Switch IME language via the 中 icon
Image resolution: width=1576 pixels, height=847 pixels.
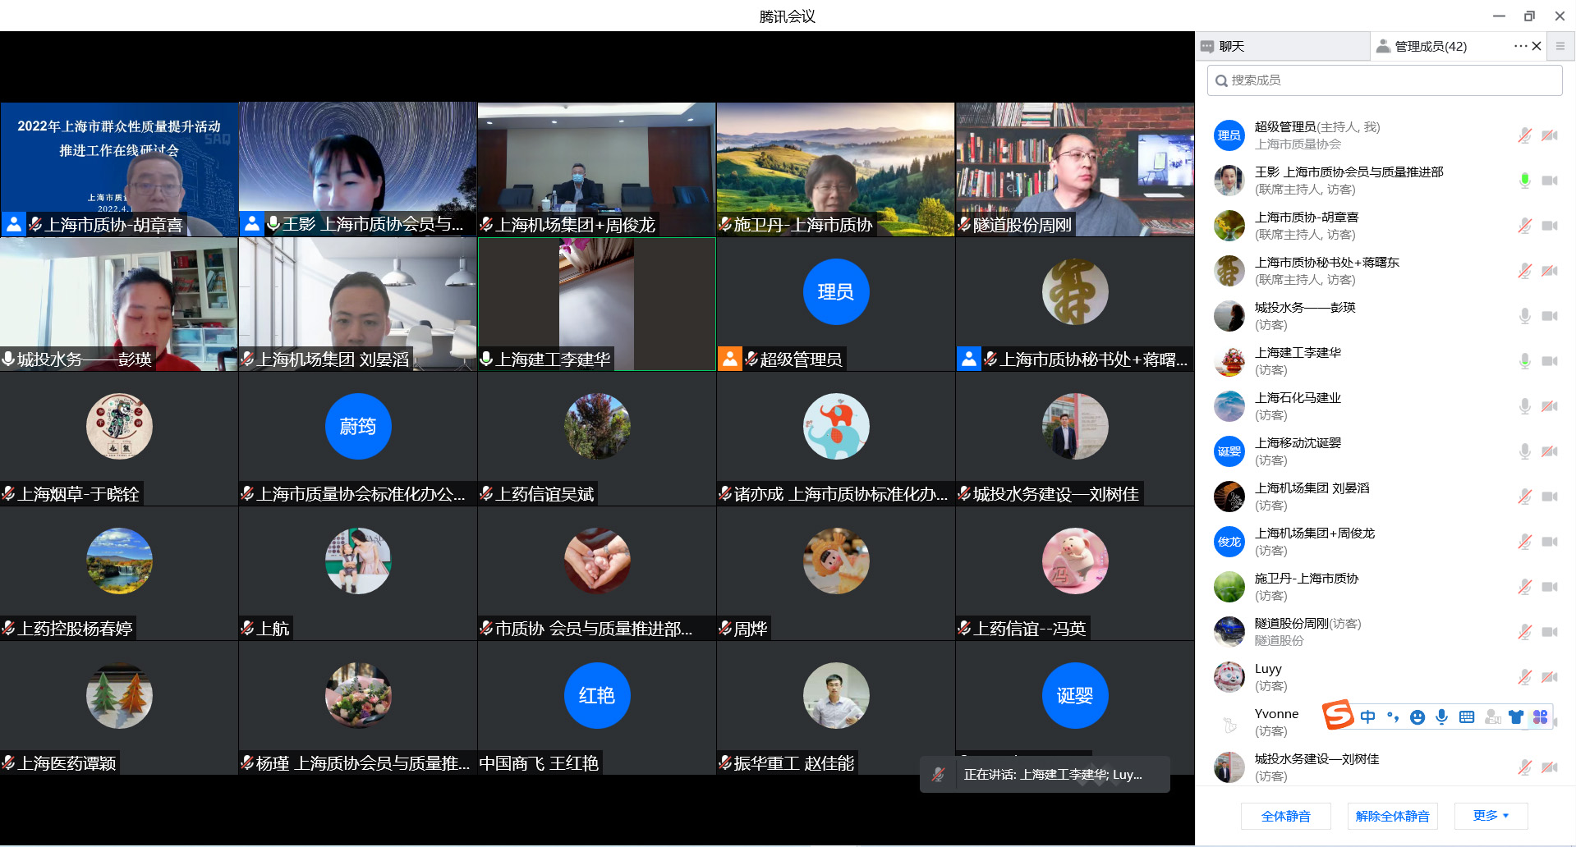[x=1368, y=717]
